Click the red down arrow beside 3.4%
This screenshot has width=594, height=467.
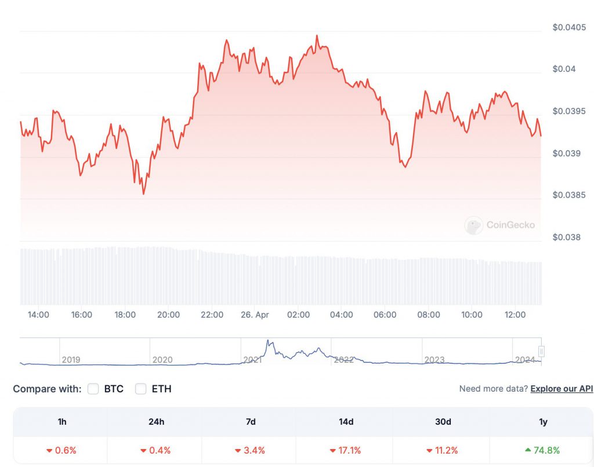[x=238, y=451]
